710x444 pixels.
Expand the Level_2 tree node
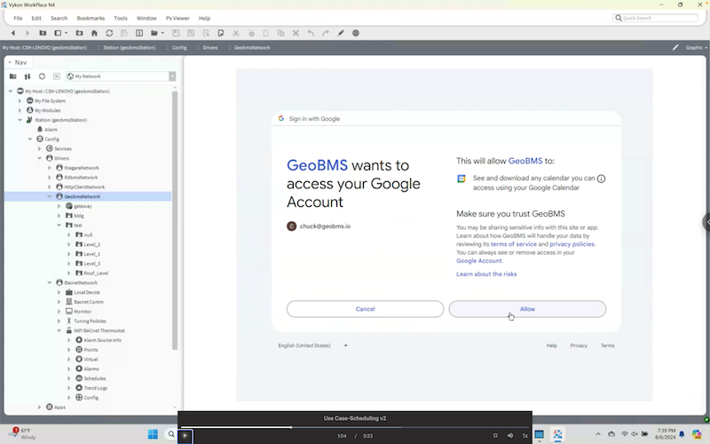tap(69, 244)
